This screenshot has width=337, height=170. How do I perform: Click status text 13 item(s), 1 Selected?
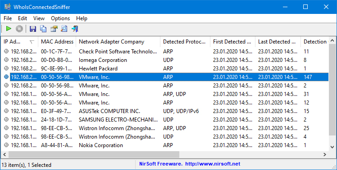tap(27, 165)
